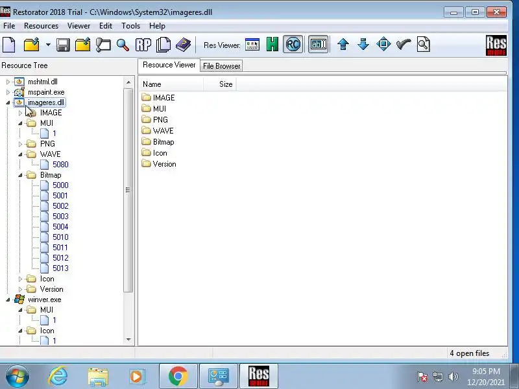The width and height of the screenshot is (519, 389).
Task: Select Bitmap resource 5010 in the tree
Action: (x=60, y=237)
